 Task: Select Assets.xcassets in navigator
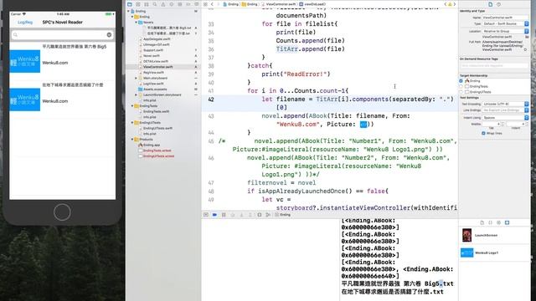[155, 89]
